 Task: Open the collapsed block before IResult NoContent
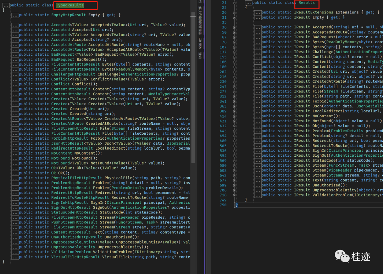pos(258,116)
